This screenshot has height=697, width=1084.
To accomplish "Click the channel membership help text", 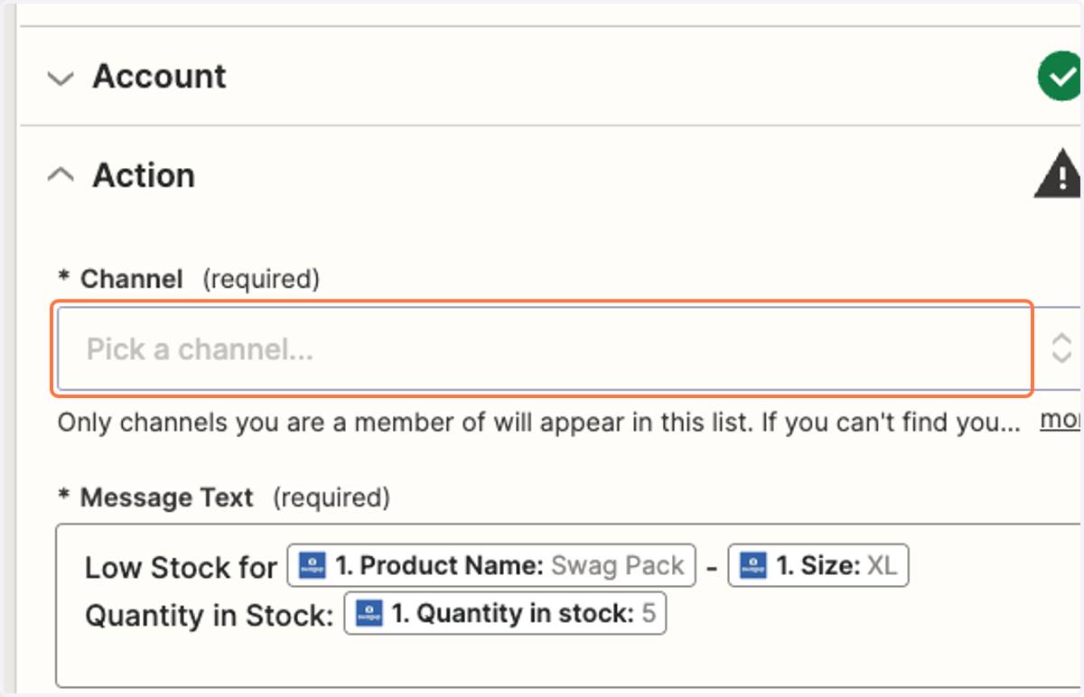I will (x=539, y=422).
